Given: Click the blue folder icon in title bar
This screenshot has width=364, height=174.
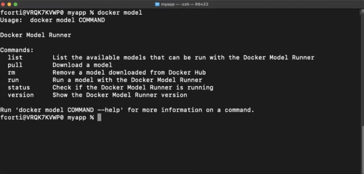Looking at the screenshot, I should (x=157, y=4).
